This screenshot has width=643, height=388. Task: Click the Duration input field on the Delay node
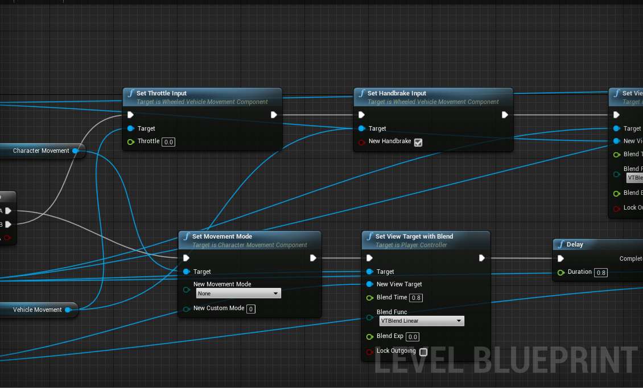(601, 272)
